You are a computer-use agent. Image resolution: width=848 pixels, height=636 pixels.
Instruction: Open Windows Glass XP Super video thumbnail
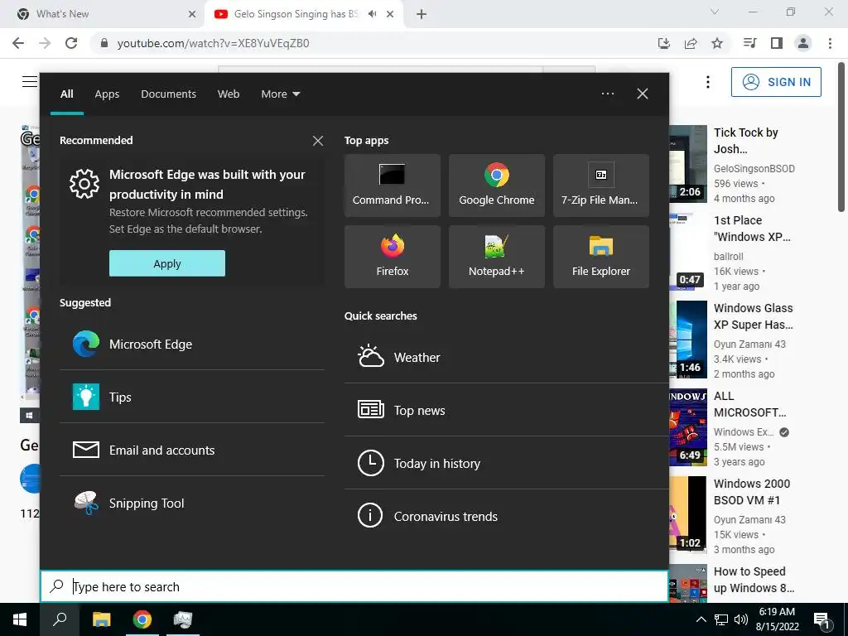[x=688, y=340]
